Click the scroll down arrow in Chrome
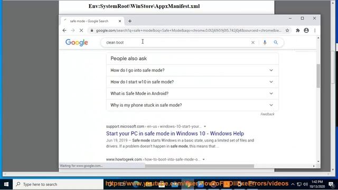The height and width of the screenshot is (190, 338). 318,161
